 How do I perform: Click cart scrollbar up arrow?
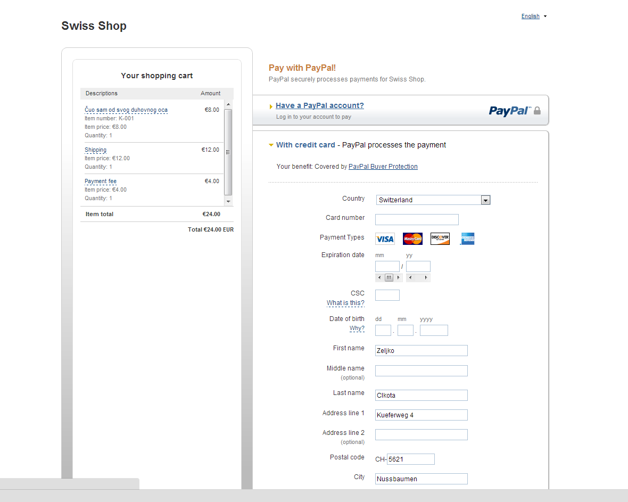[228, 104]
